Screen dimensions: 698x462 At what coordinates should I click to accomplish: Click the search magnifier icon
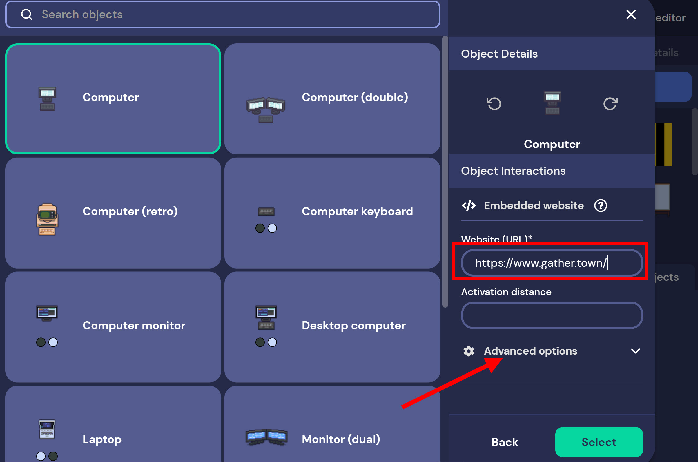pos(27,14)
